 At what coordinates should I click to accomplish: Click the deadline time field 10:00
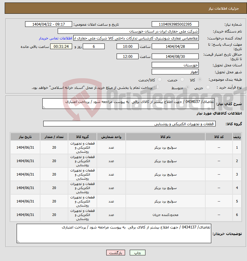[x=128, y=47]
